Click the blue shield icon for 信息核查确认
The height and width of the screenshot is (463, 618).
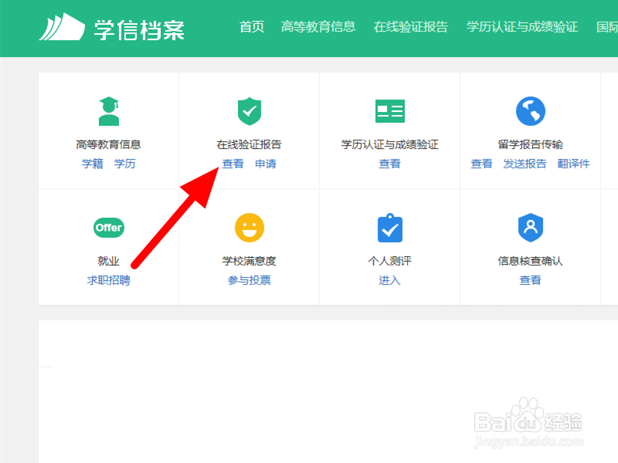pos(530,228)
